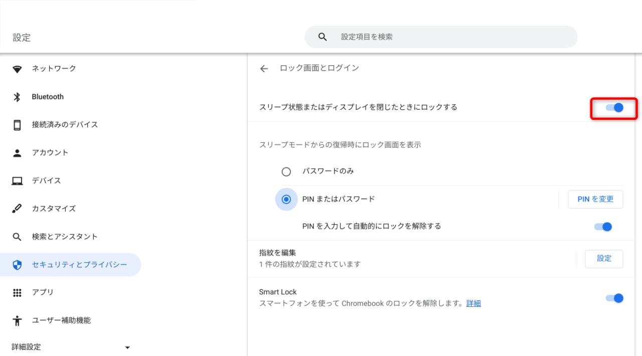
Task: Click the Bluetooth icon in sidebar
Action: tap(18, 97)
